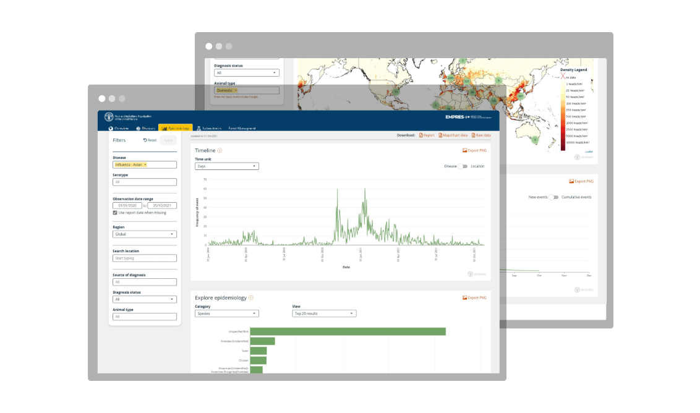The height and width of the screenshot is (413, 700).
Task: Toggle New events to Cumulative events
Action: (554, 197)
